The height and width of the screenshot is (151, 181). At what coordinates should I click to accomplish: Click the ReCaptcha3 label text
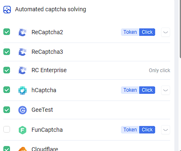[x=47, y=52]
